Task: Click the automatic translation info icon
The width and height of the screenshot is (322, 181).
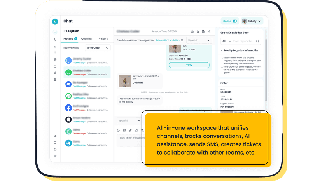Action: [x=182, y=40]
